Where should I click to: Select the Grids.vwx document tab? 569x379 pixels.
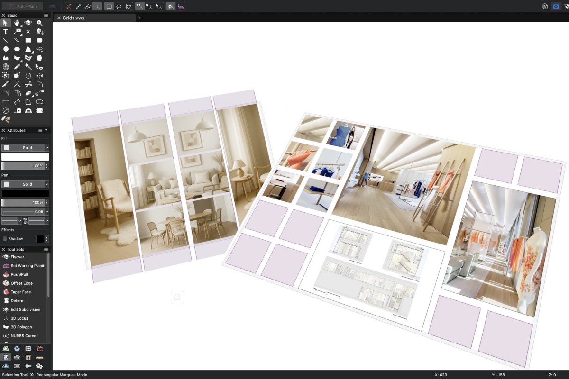73,18
